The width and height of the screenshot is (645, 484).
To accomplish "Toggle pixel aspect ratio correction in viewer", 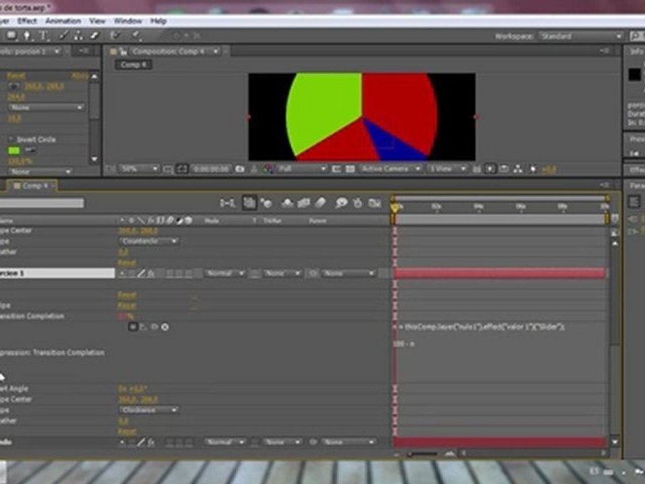I will point(477,169).
